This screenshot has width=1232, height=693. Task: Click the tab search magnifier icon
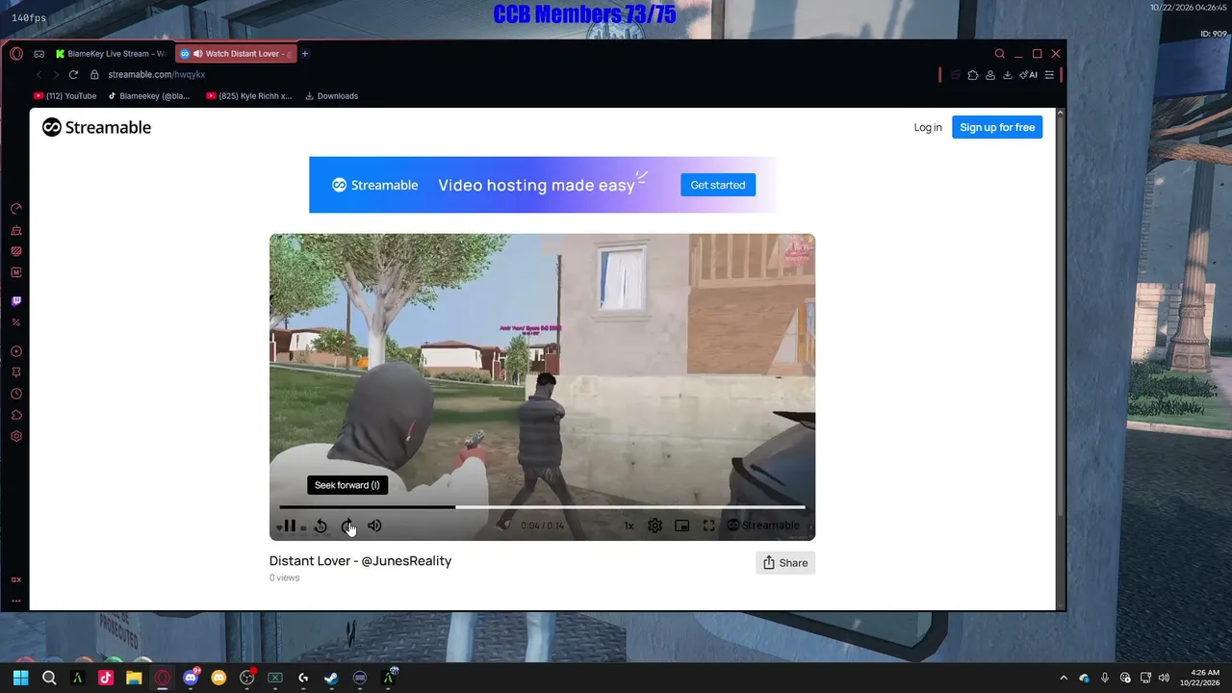(999, 54)
